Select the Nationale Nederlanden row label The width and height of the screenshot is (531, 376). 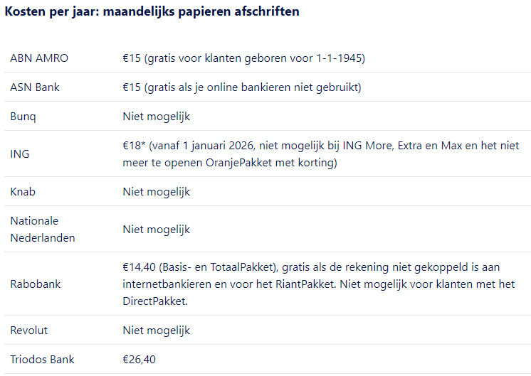click(x=43, y=230)
